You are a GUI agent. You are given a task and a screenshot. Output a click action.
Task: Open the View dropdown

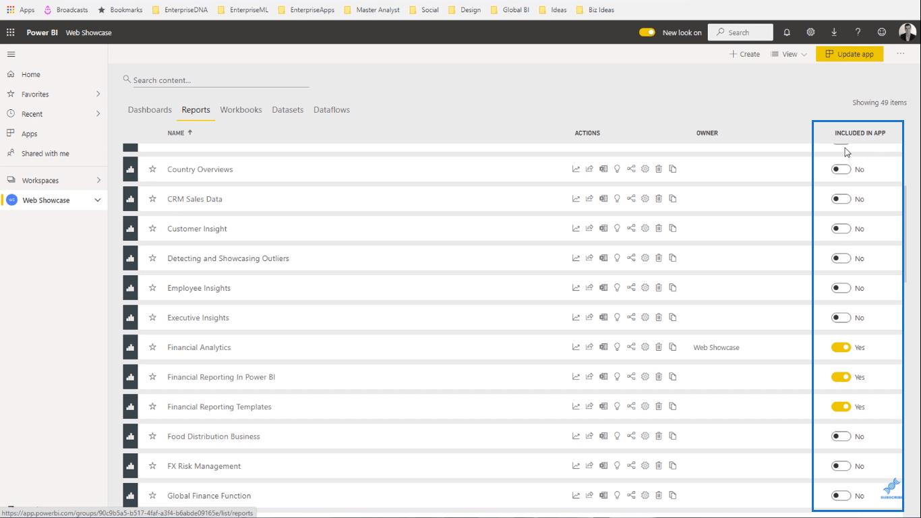pyautogui.click(x=789, y=54)
